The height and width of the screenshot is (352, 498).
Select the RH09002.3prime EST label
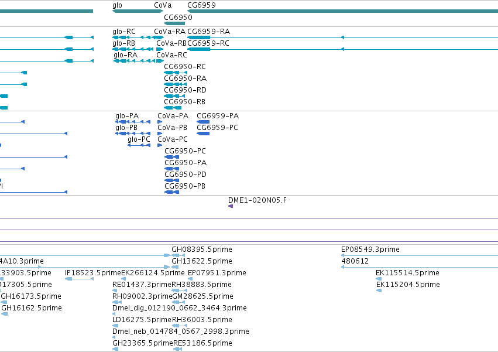pyautogui.click(x=142, y=297)
